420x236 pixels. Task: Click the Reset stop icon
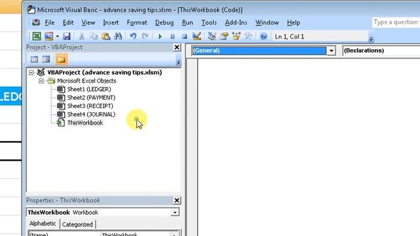coord(184,37)
